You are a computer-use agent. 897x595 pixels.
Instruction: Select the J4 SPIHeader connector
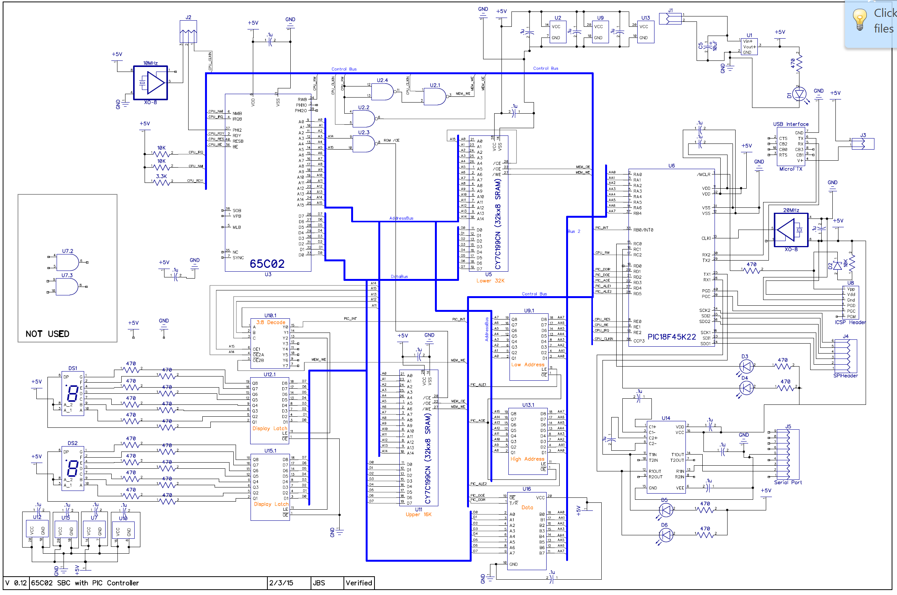tap(845, 356)
